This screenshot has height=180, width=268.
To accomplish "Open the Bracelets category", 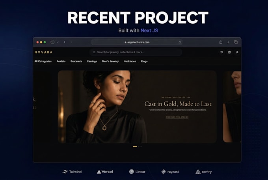I will click(x=76, y=61).
